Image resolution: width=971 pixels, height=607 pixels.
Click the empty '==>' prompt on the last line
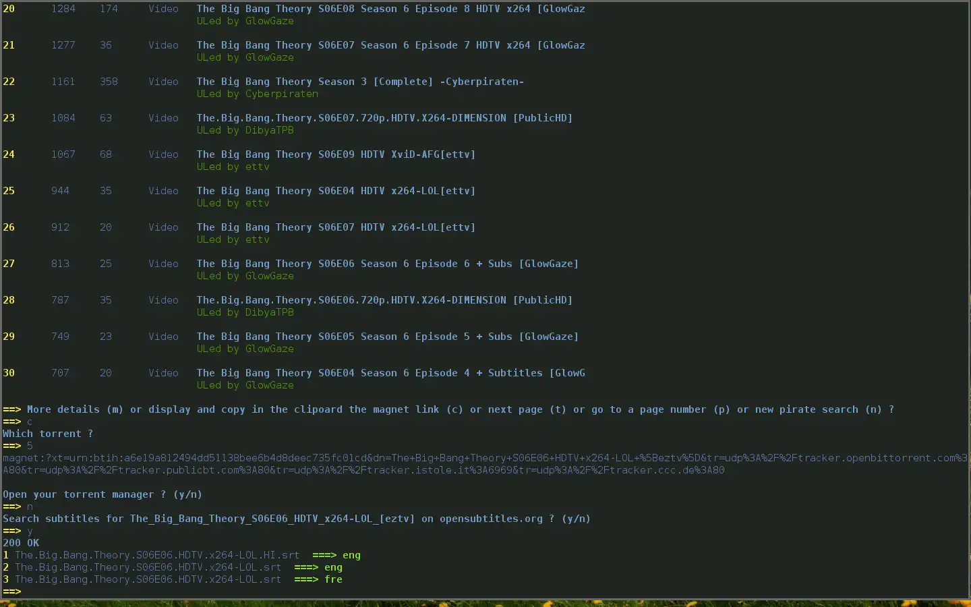pyautogui.click(x=12, y=591)
